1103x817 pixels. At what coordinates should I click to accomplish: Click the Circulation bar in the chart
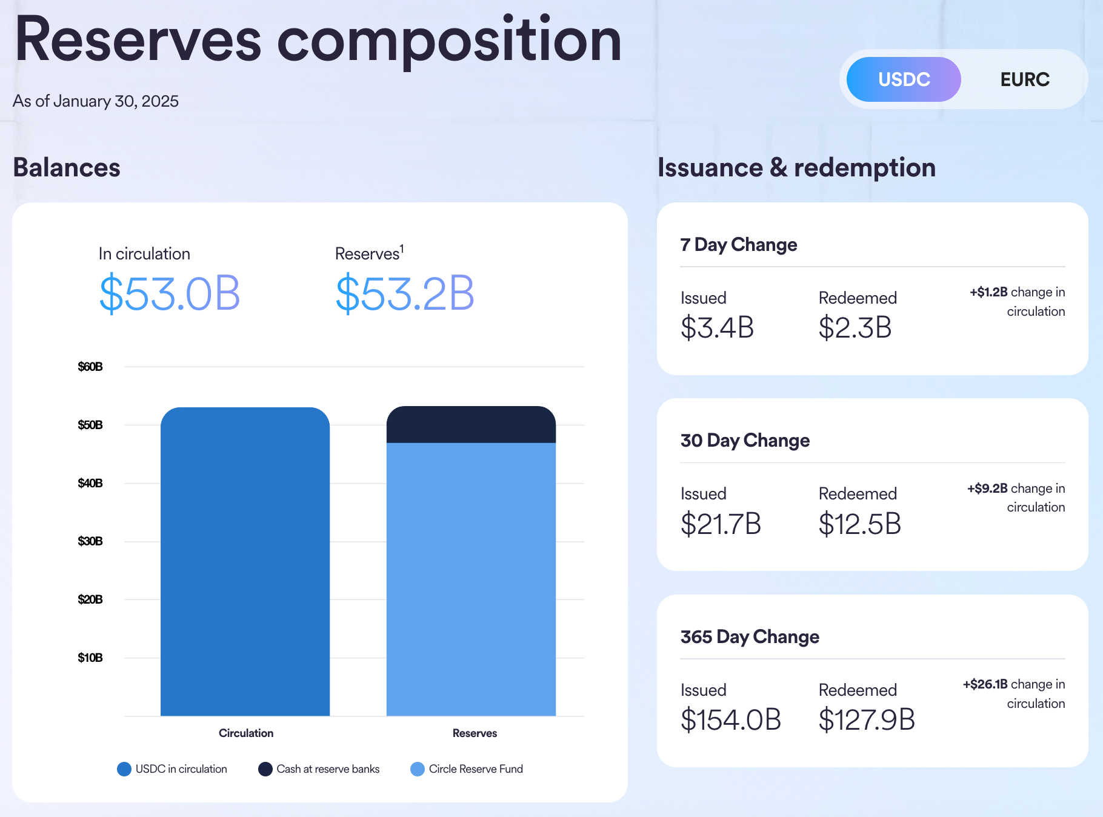tap(245, 564)
